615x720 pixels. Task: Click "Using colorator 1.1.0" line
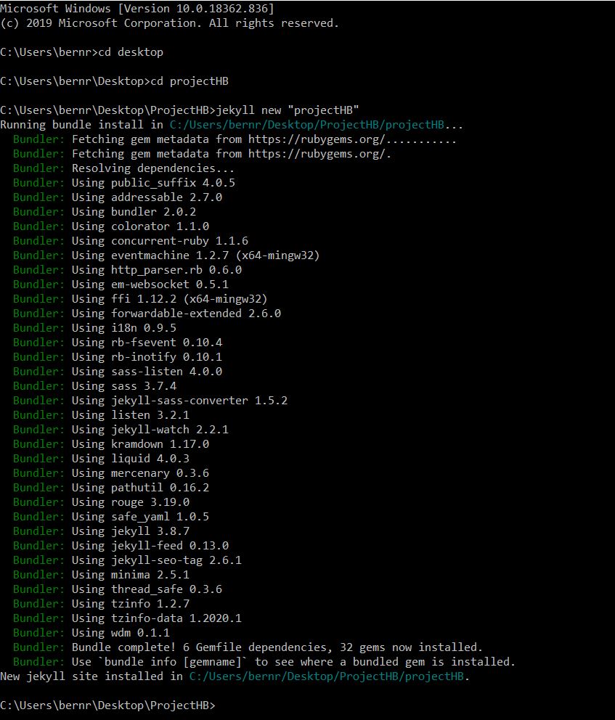pyautogui.click(x=111, y=226)
